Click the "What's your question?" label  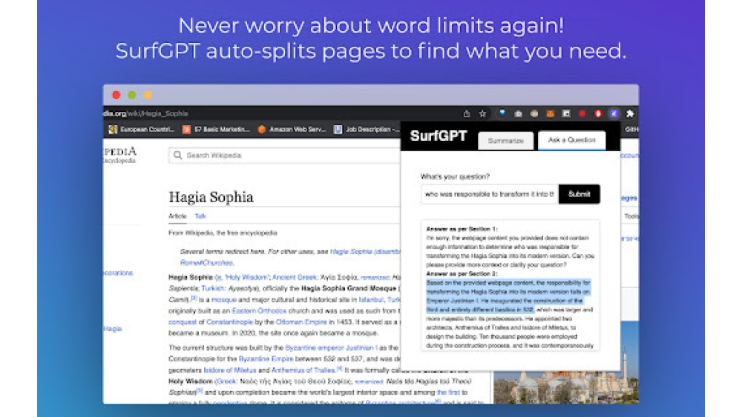(455, 176)
